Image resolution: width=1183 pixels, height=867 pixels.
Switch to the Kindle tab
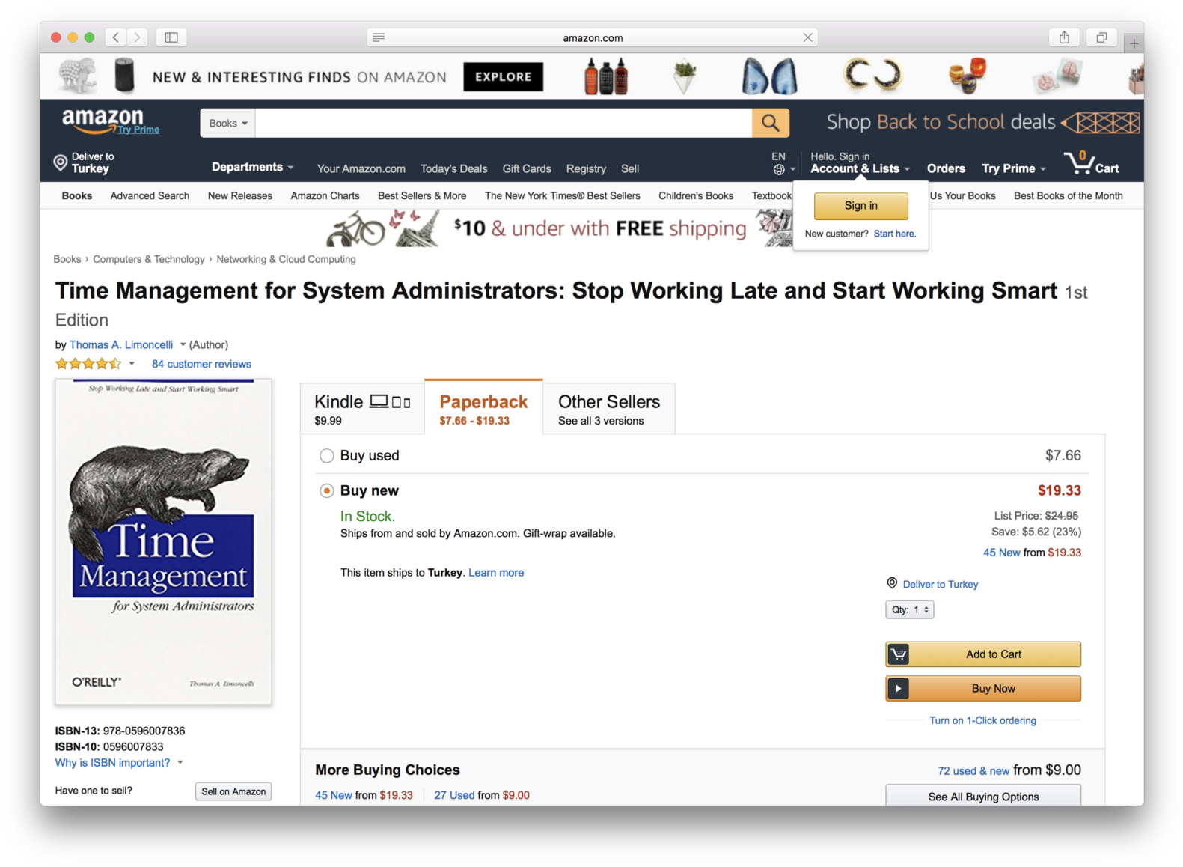pyautogui.click(x=362, y=408)
